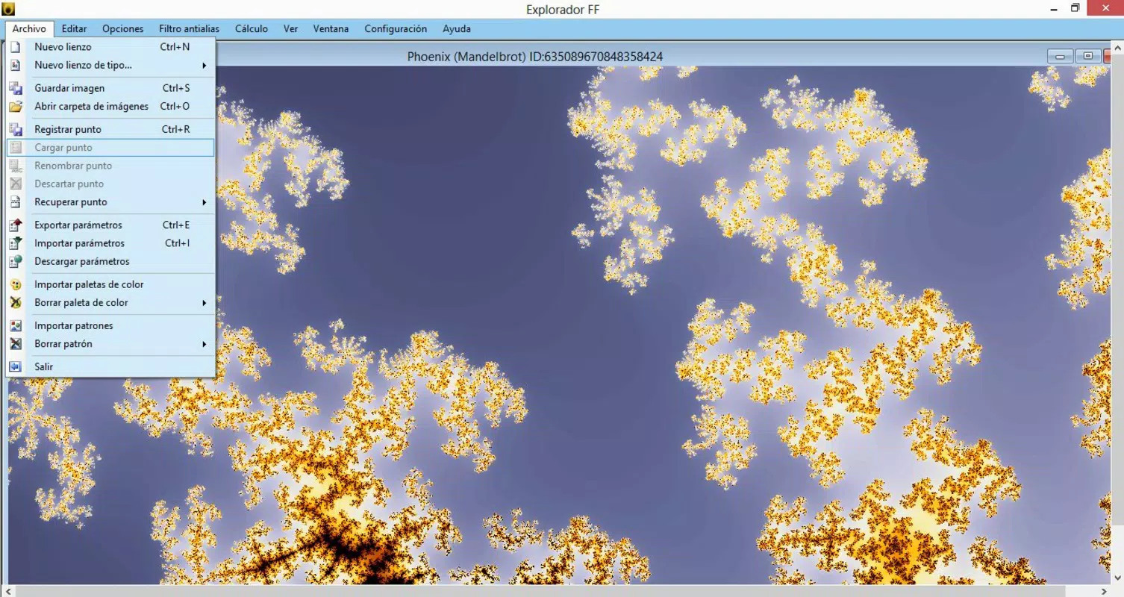Screen dimensions: 1124x597
Task: Open the Ventana menu
Action: [x=331, y=28]
